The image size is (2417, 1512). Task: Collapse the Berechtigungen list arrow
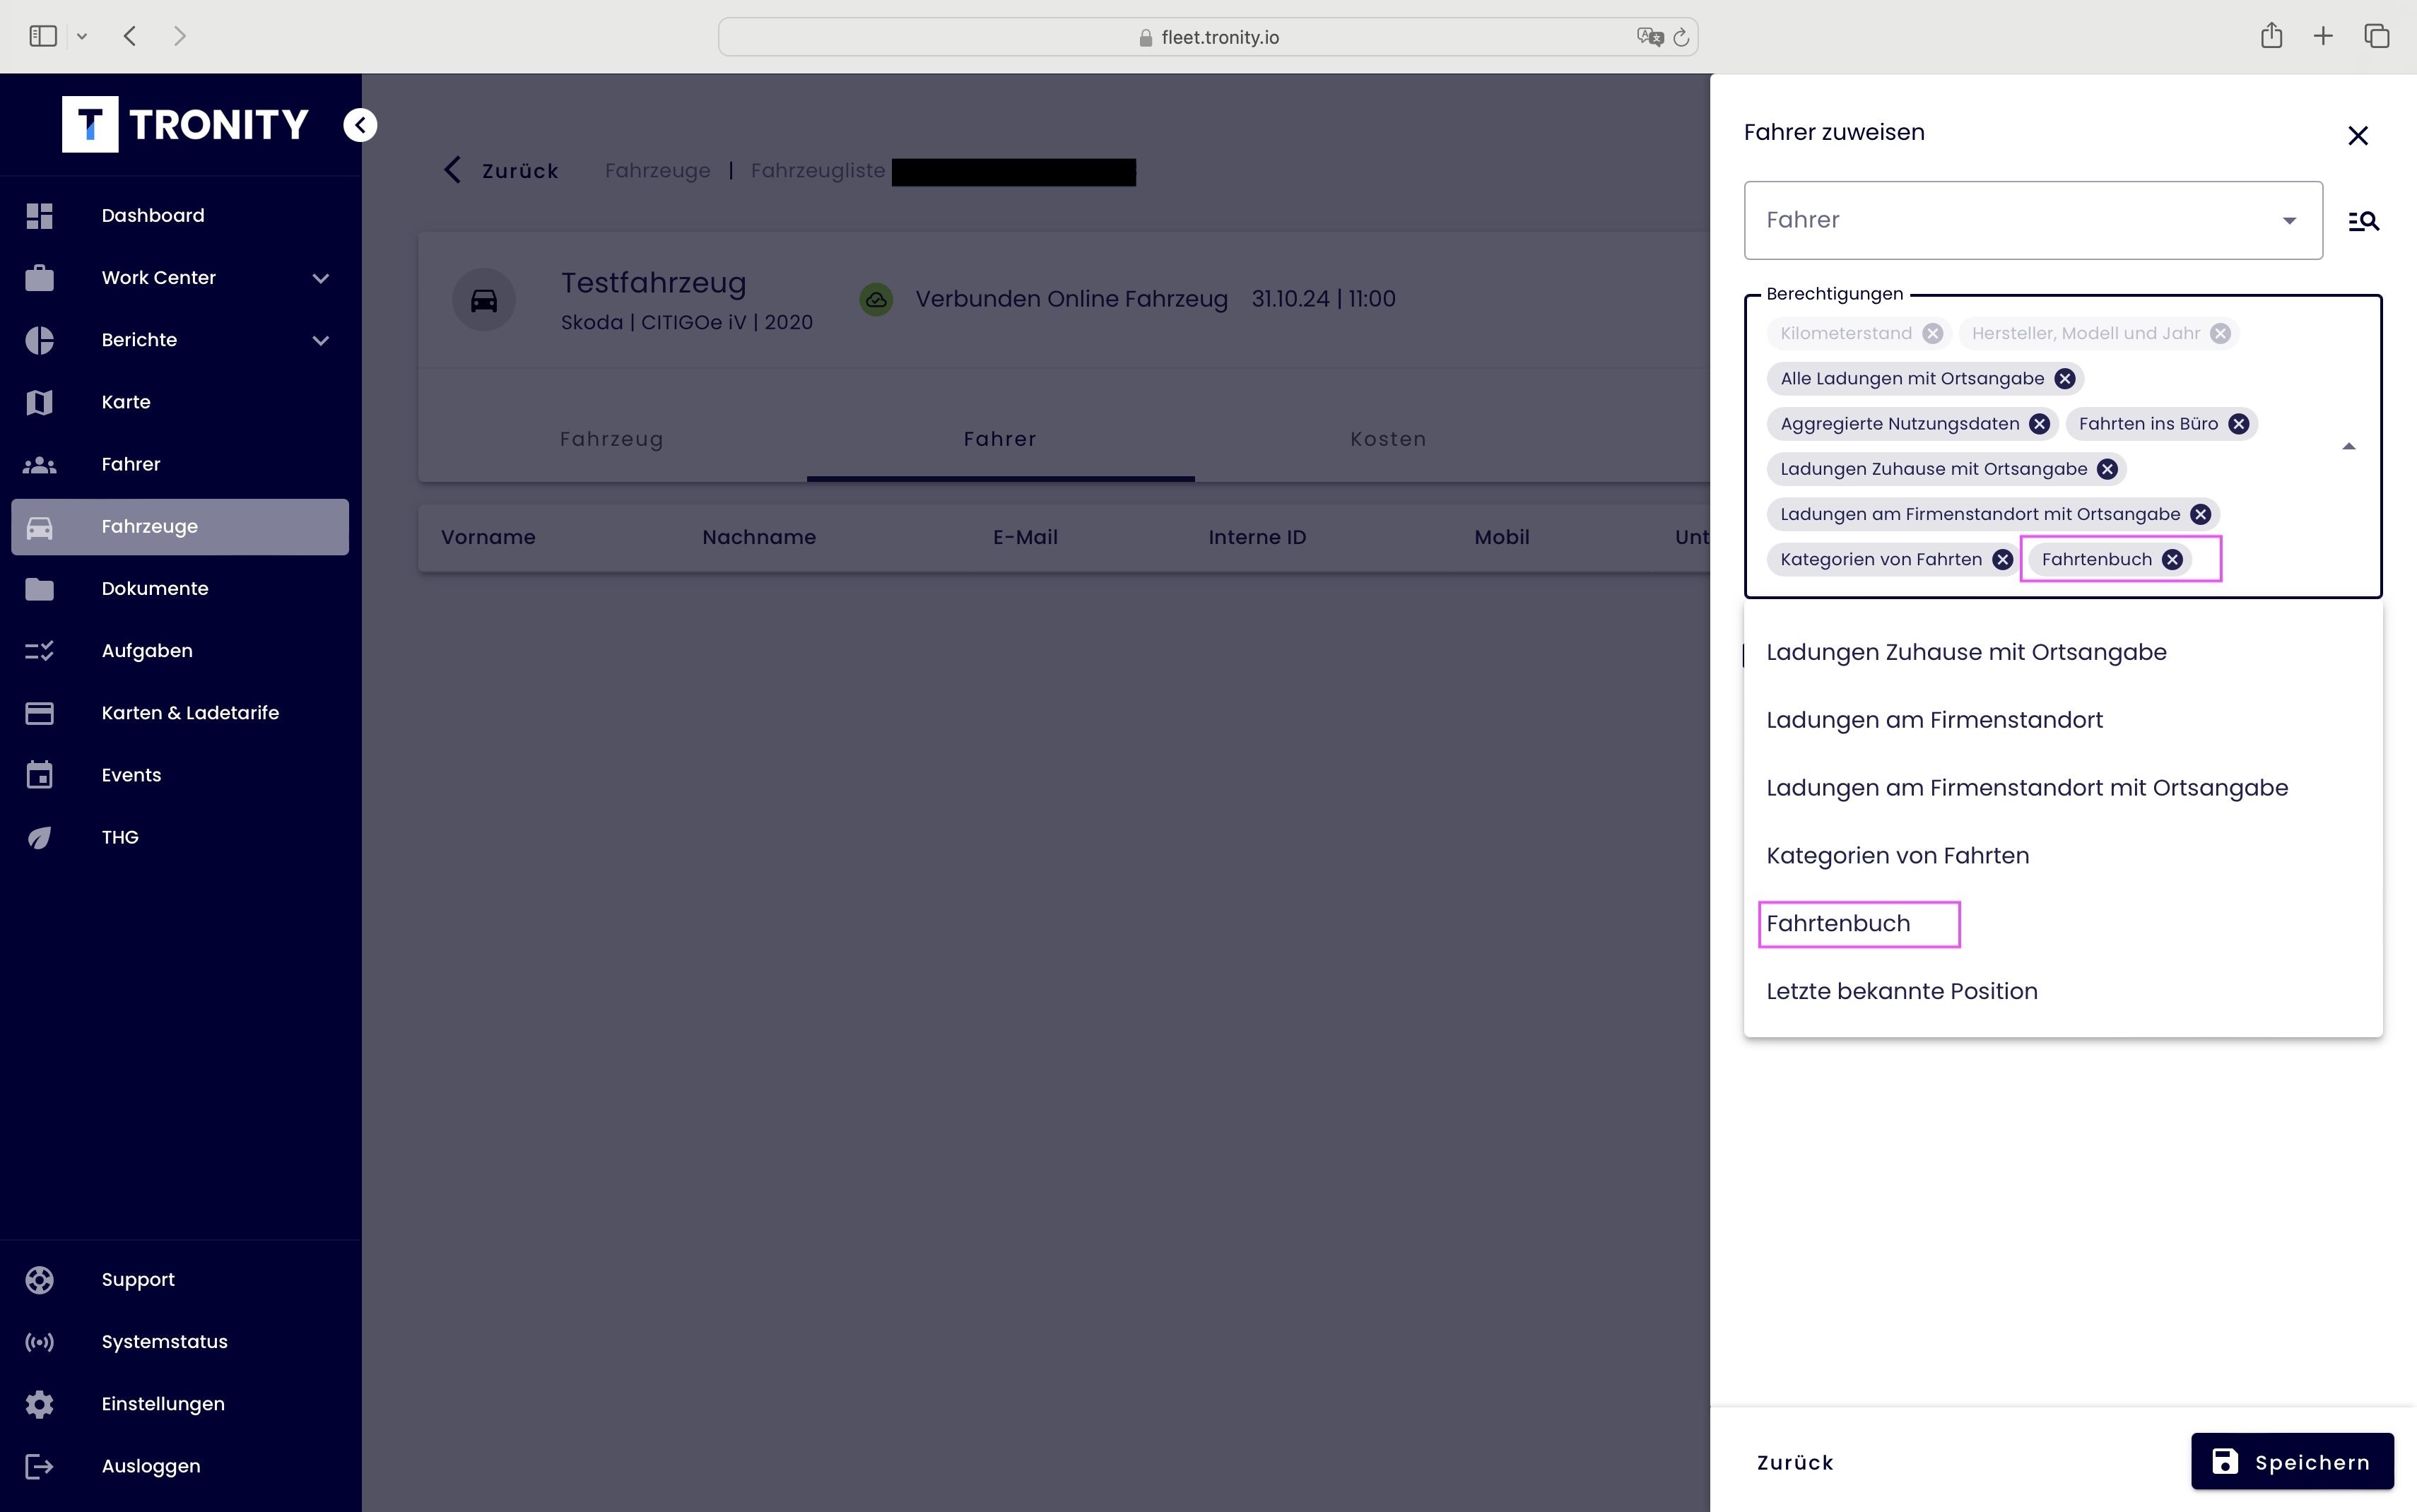coord(2348,447)
